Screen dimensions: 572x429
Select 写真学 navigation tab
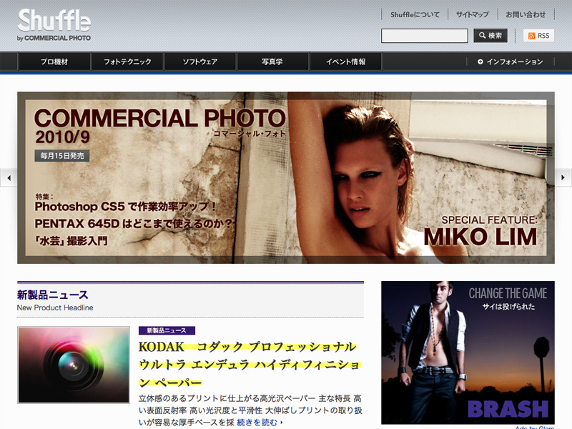[272, 61]
